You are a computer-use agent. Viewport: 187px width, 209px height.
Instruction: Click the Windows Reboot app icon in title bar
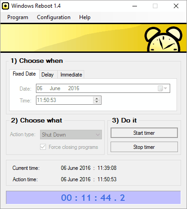pos(5,6)
